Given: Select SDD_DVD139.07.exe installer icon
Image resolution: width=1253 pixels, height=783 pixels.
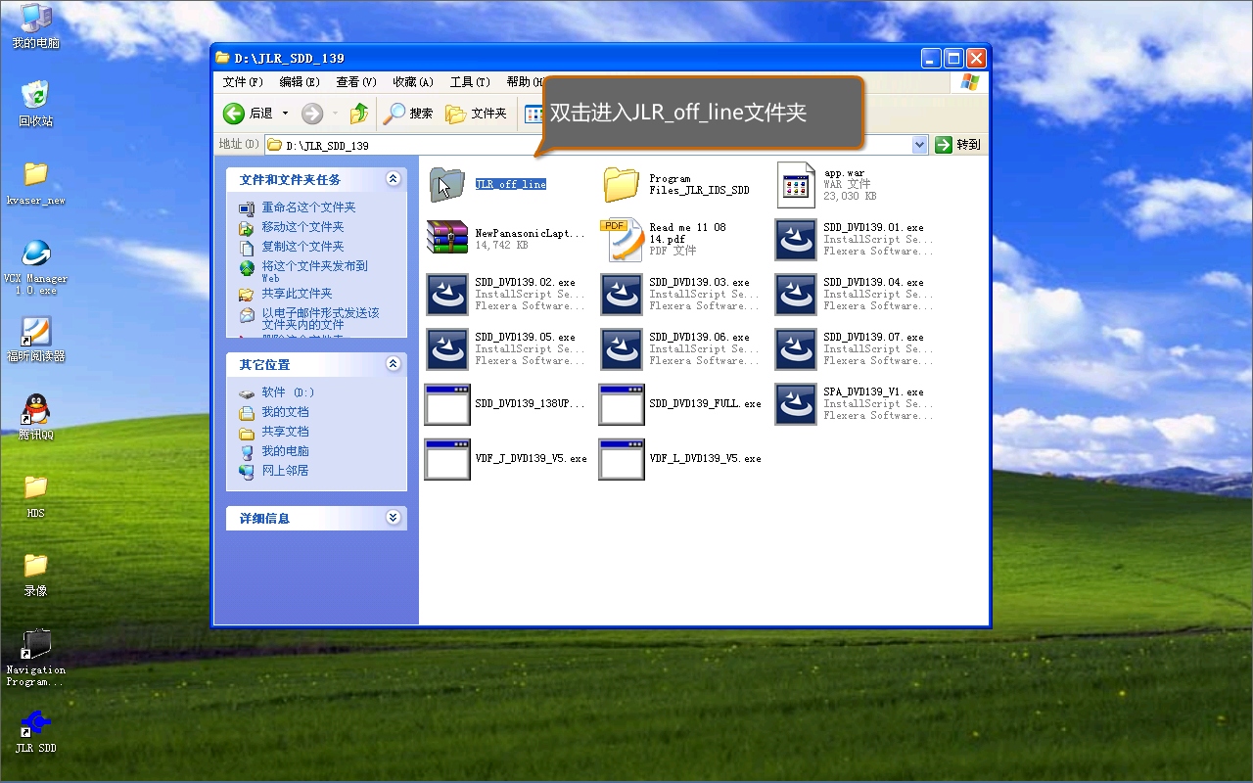Looking at the screenshot, I should (x=796, y=349).
